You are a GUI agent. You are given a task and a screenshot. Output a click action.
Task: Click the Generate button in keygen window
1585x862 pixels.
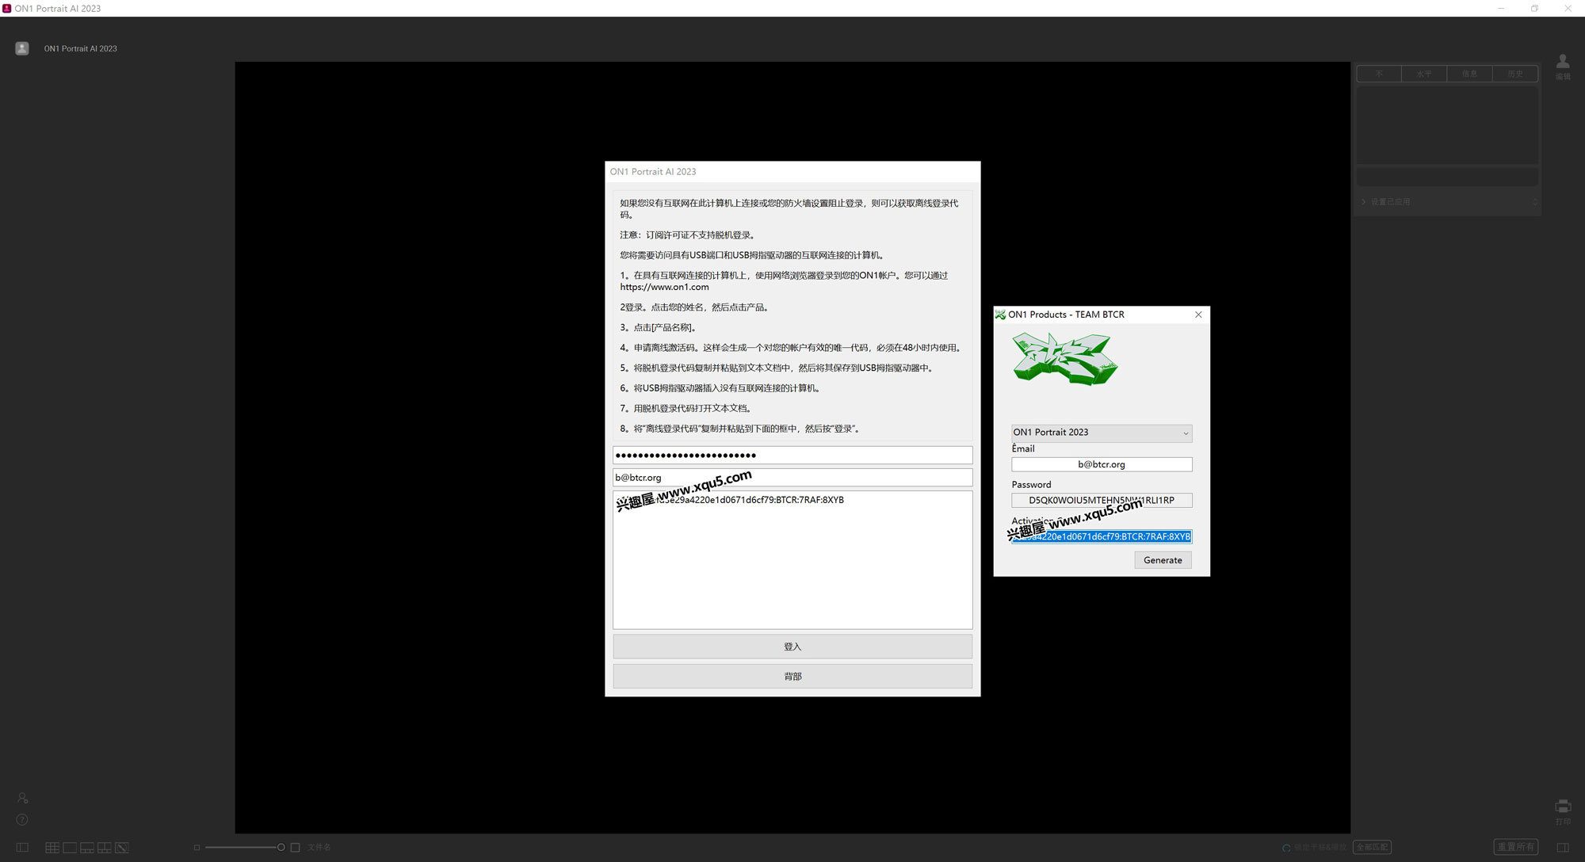tap(1163, 560)
